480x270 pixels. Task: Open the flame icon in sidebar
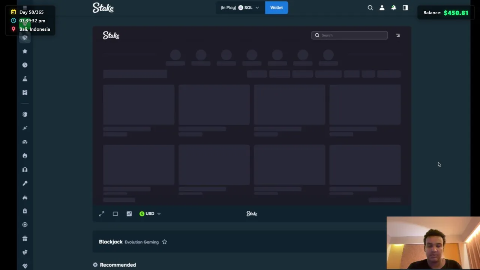pos(25,156)
